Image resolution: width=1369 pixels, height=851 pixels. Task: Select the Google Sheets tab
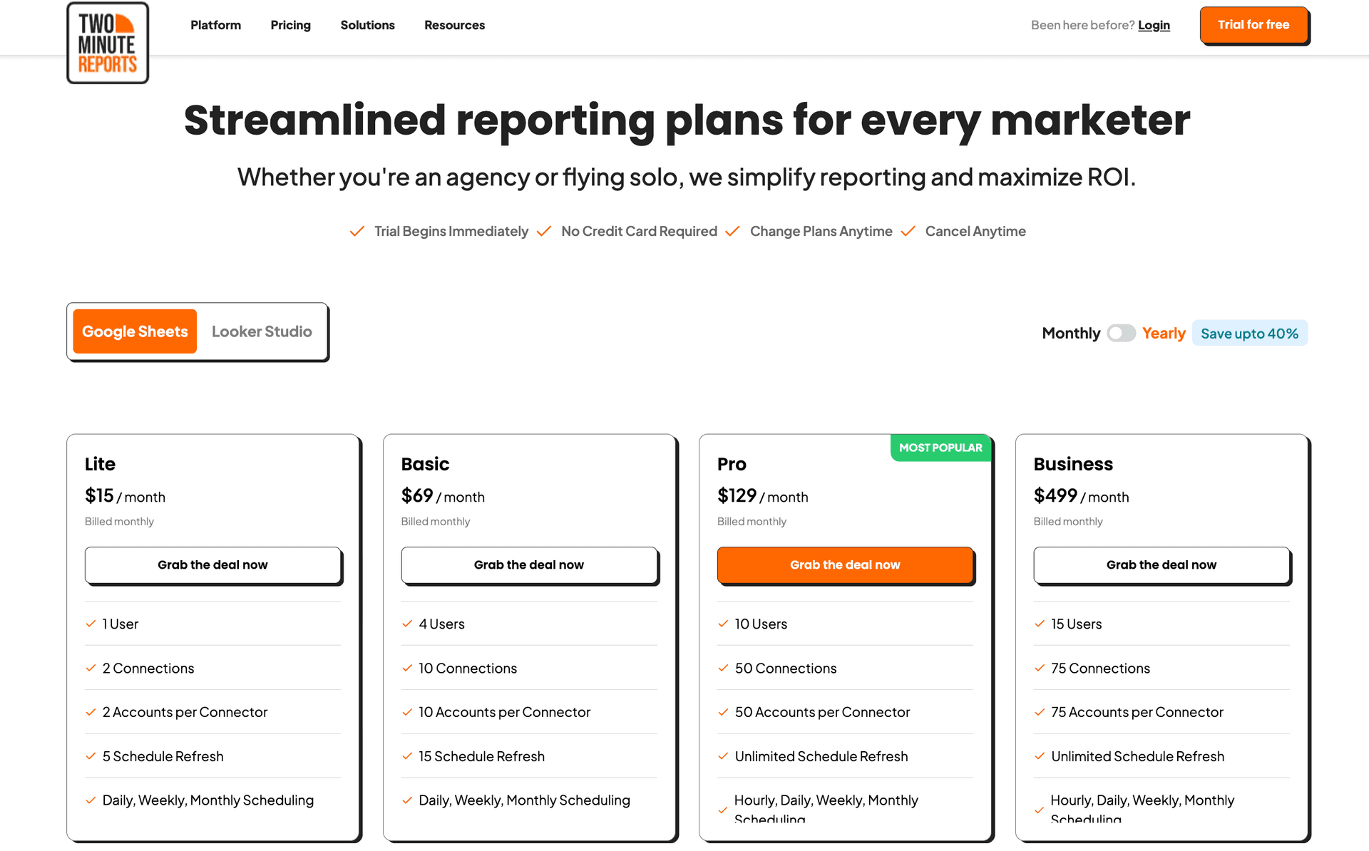point(135,331)
